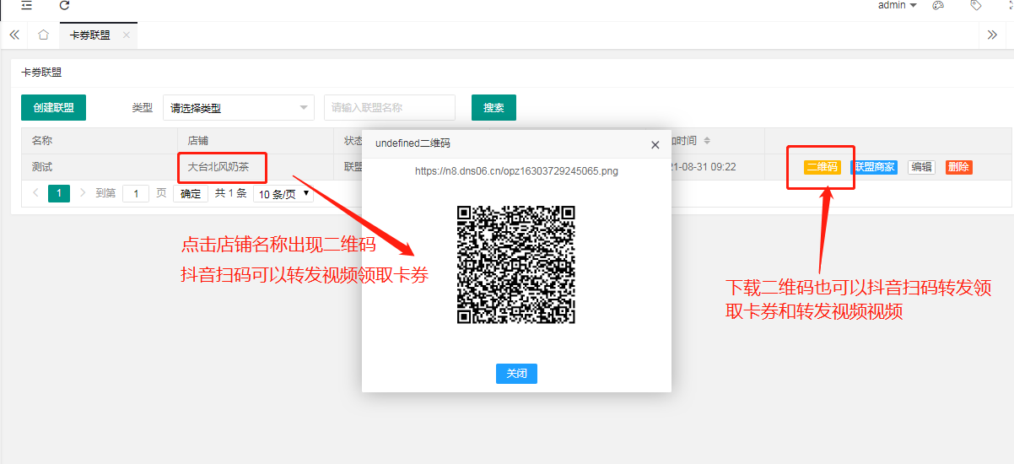
Task: Open the 10 条/页 page size dropdown
Action: click(x=283, y=193)
